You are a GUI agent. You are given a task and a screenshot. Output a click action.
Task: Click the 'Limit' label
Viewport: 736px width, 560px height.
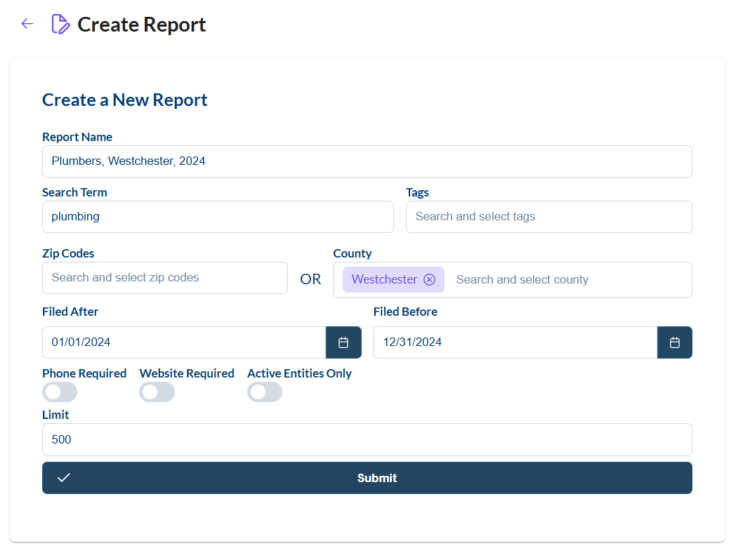pos(55,415)
